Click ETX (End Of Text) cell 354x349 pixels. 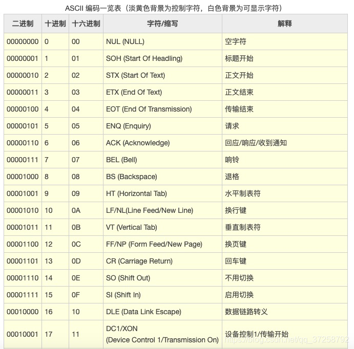(162, 92)
